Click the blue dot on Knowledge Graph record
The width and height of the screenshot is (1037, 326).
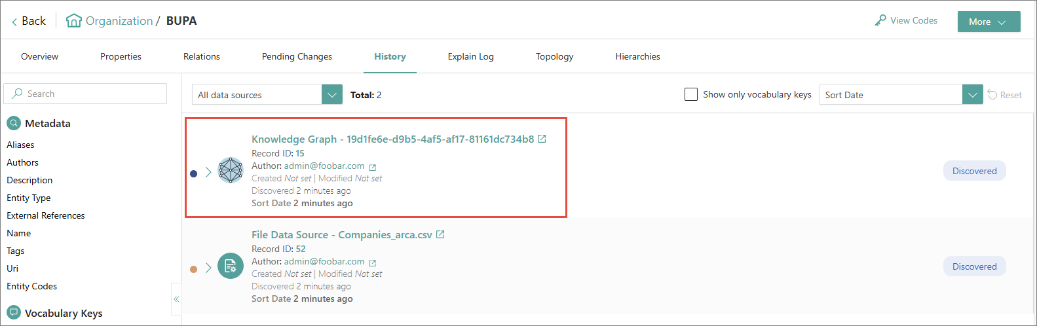click(x=193, y=173)
